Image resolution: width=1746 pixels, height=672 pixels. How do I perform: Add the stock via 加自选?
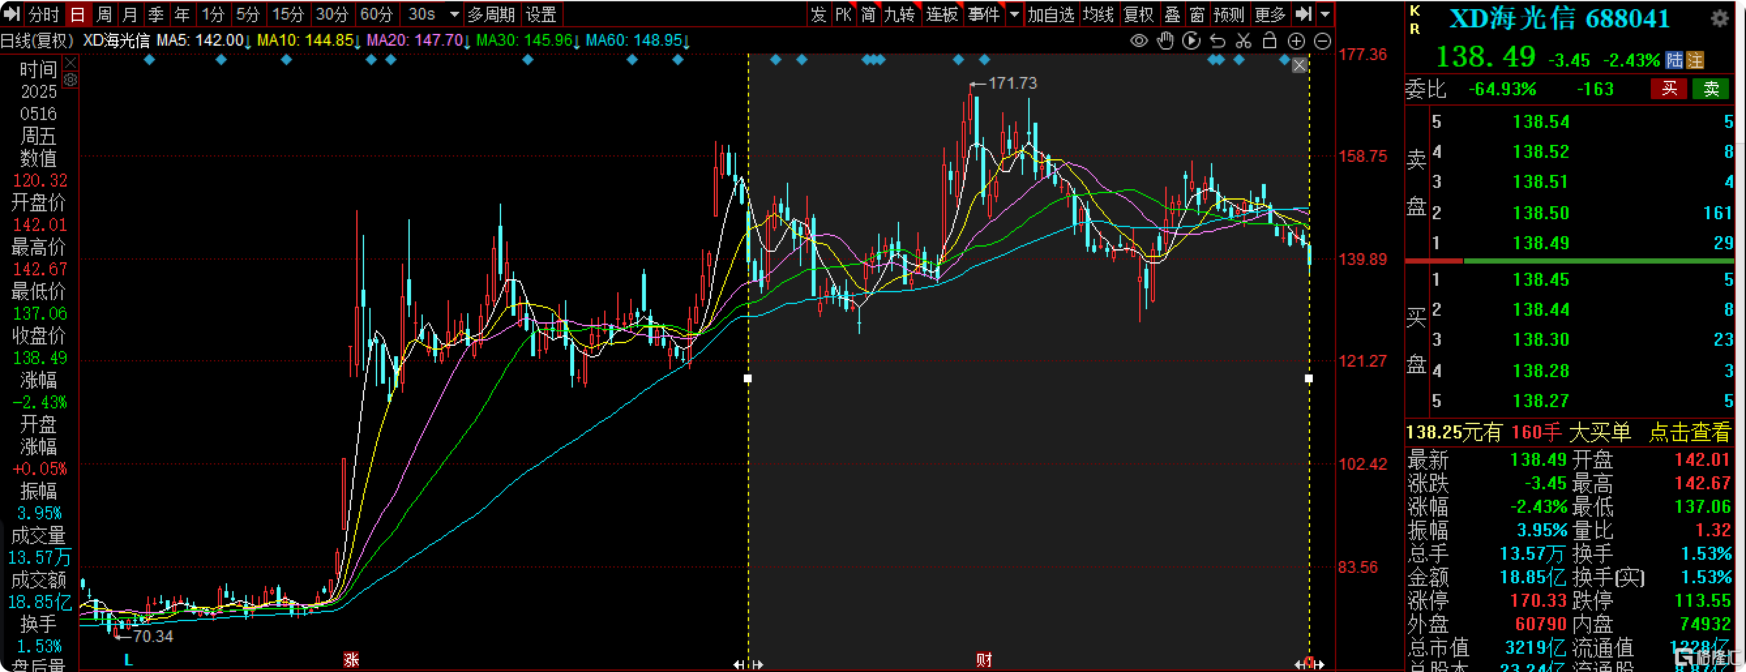(x=1050, y=14)
